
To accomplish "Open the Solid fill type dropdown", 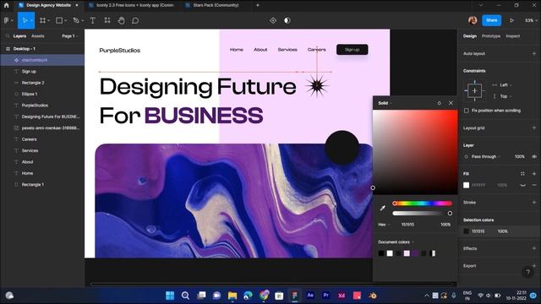I will point(385,103).
